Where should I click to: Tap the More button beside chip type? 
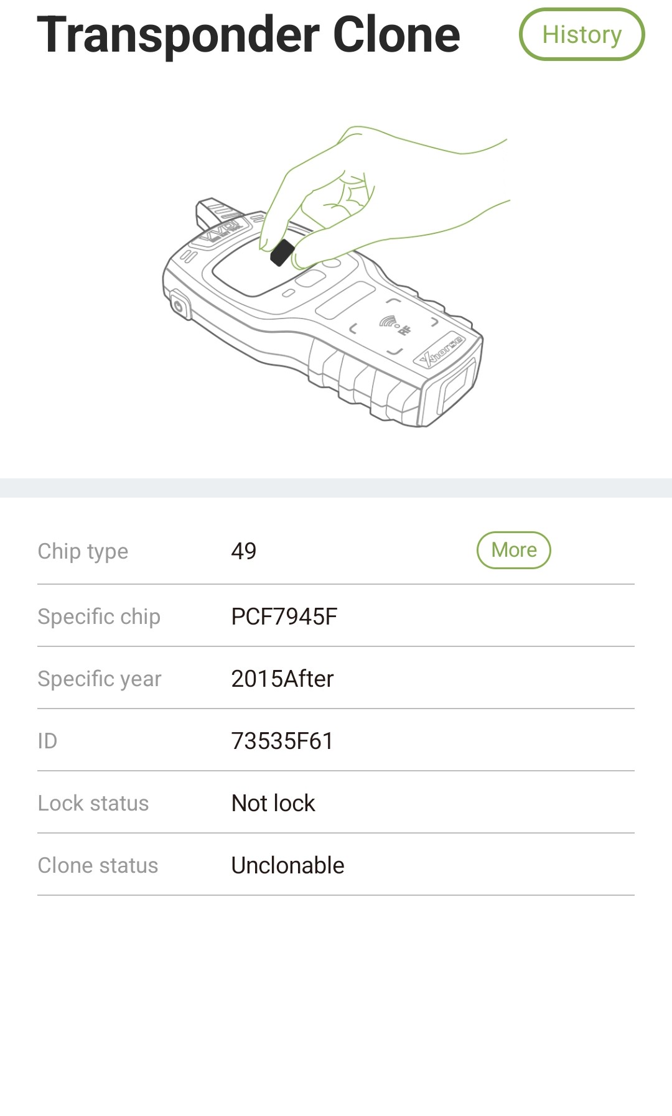pyautogui.click(x=513, y=550)
